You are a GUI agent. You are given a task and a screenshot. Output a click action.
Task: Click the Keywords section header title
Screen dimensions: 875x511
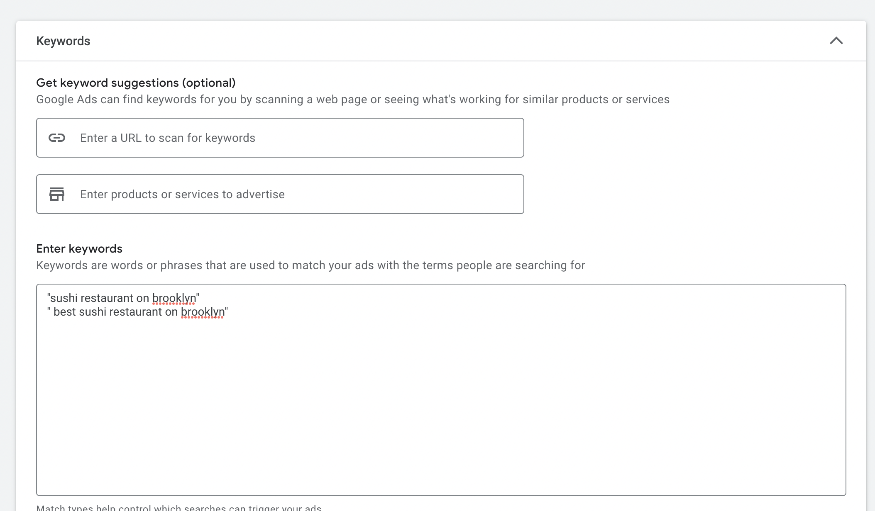point(63,41)
